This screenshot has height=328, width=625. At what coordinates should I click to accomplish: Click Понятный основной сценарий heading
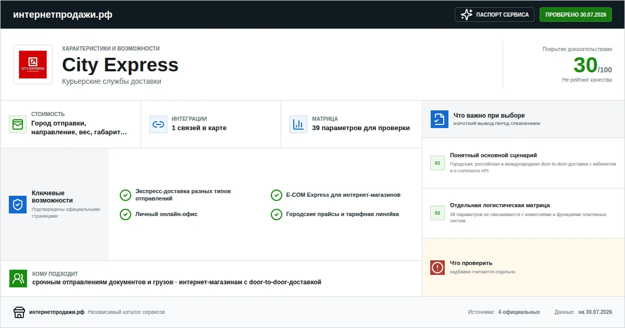point(493,155)
